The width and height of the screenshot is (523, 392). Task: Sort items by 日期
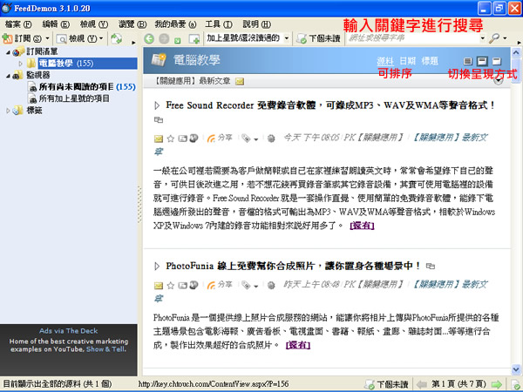point(407,61)
